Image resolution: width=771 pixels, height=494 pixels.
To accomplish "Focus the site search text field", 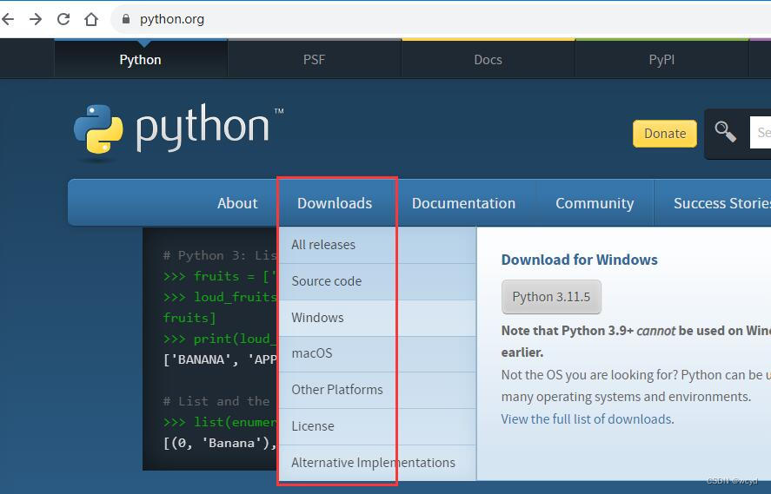I will 761,133.
